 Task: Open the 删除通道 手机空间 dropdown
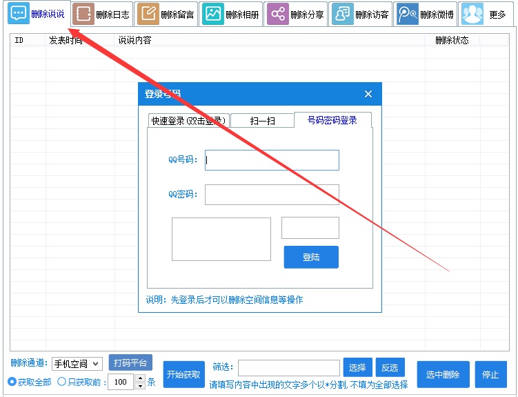pos(77,364)
